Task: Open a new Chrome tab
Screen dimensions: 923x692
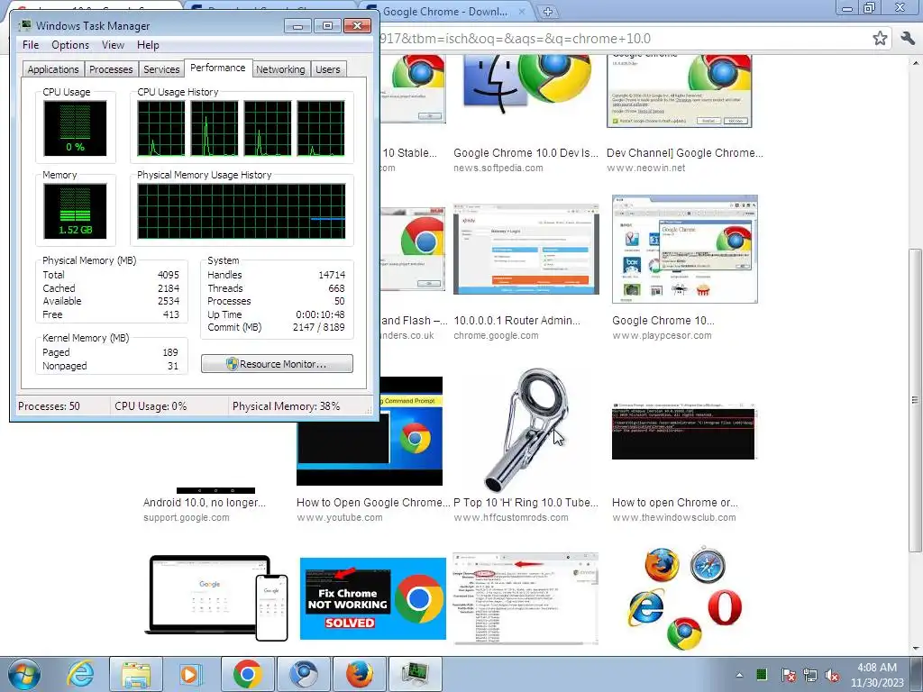Action: click(547, 11)
